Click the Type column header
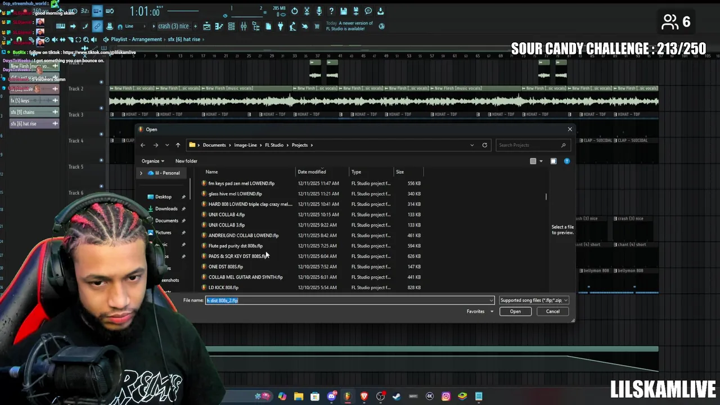The height and width of the screenshot is (405, 720). tap(356, 172)
